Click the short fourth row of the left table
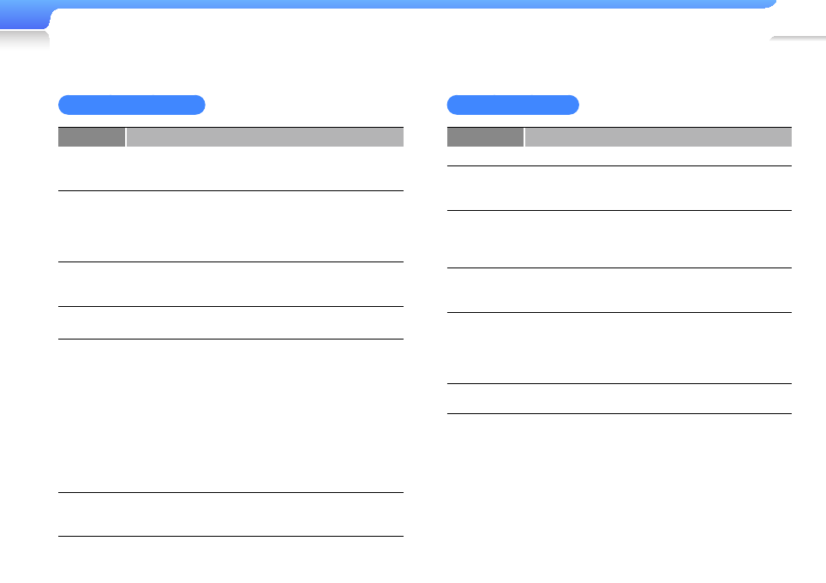The image size is (826, 583). click(230, 322)
